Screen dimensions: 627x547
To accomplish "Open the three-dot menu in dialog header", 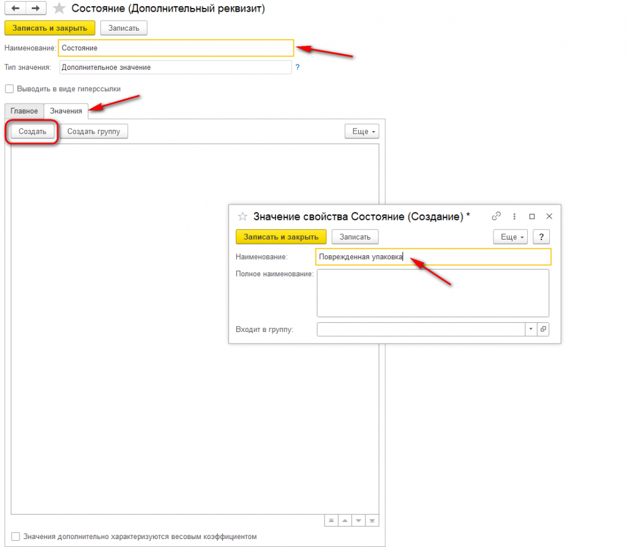I will [514, 216].
